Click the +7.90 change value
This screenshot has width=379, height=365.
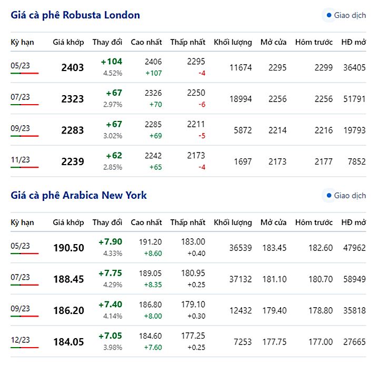[x=110, y=242]
